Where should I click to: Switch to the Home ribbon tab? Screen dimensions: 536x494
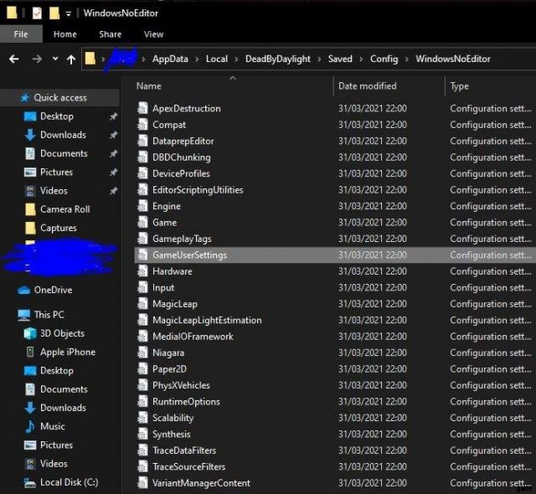click(65, 34)
